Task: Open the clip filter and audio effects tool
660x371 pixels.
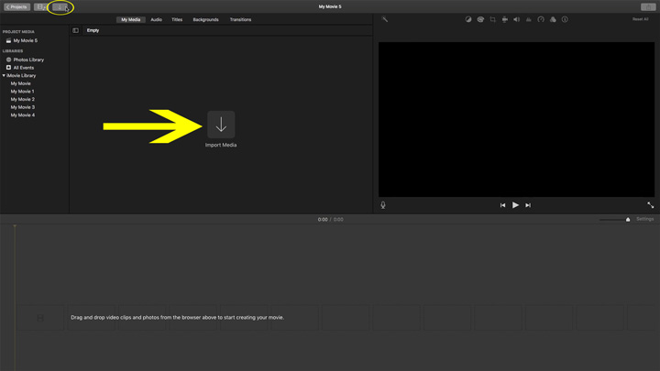Action: [x=553, y=19]
